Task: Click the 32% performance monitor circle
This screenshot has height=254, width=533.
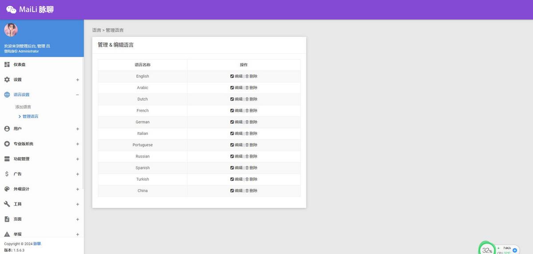Action: 487,250
